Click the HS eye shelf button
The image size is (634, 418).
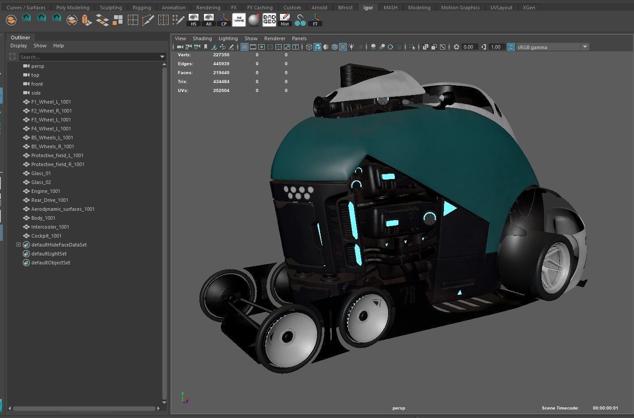(x=194, y=20)
